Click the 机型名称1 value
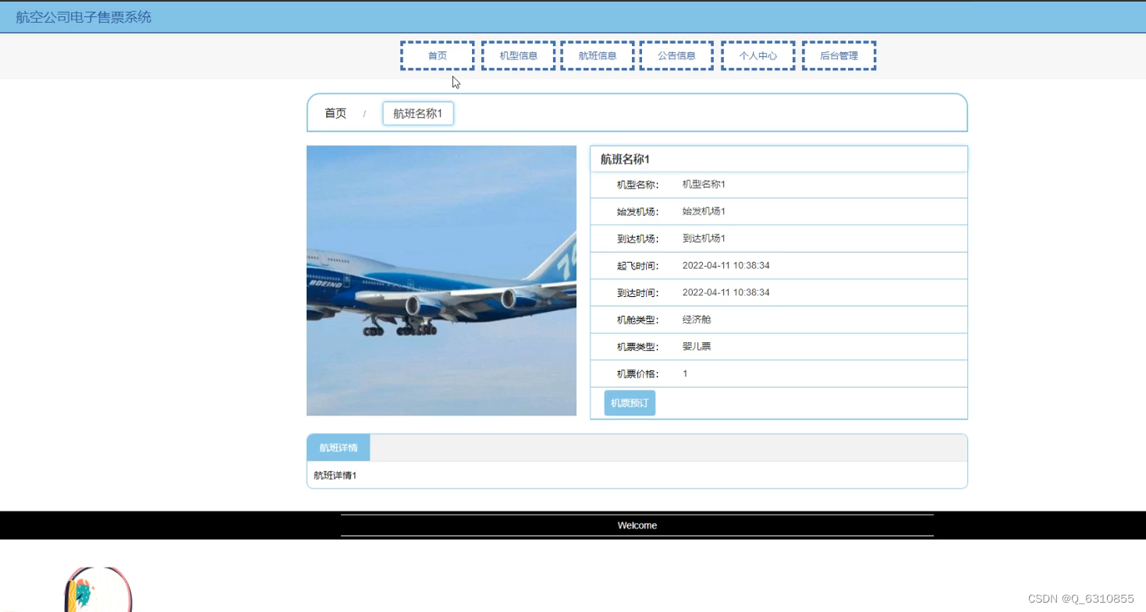 pos(704,185)
